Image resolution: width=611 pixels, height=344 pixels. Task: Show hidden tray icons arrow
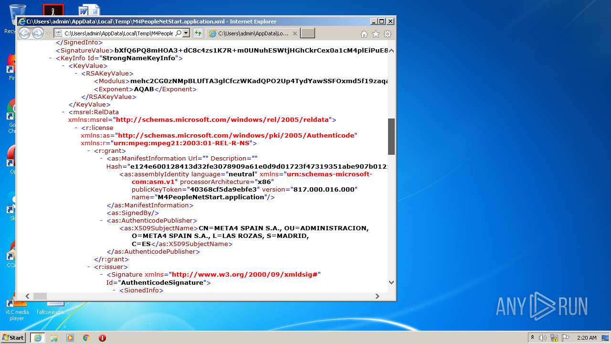pos(532,337)
